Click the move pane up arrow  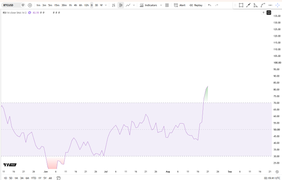[263, 12]
